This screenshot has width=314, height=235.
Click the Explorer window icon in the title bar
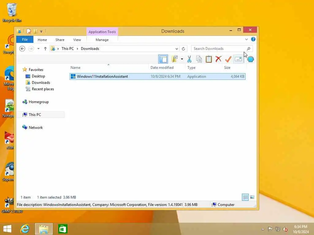click(19, 32)
